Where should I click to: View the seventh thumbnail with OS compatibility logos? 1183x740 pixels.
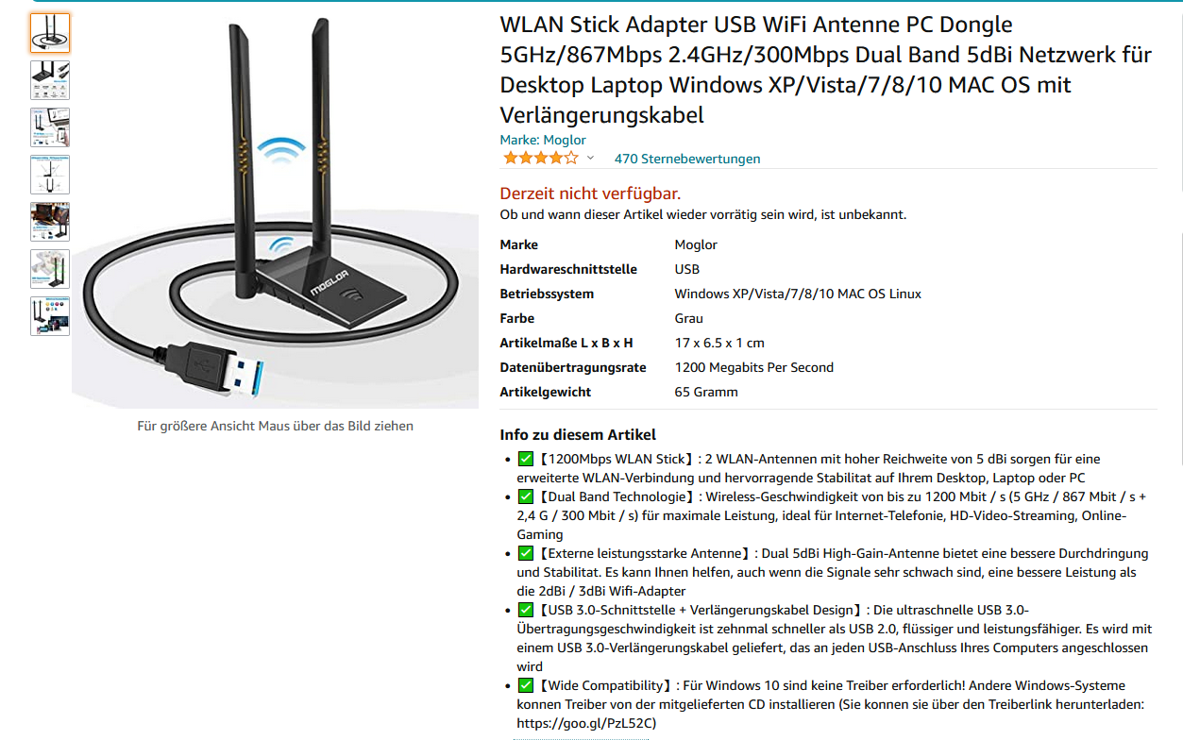(49, 316)
